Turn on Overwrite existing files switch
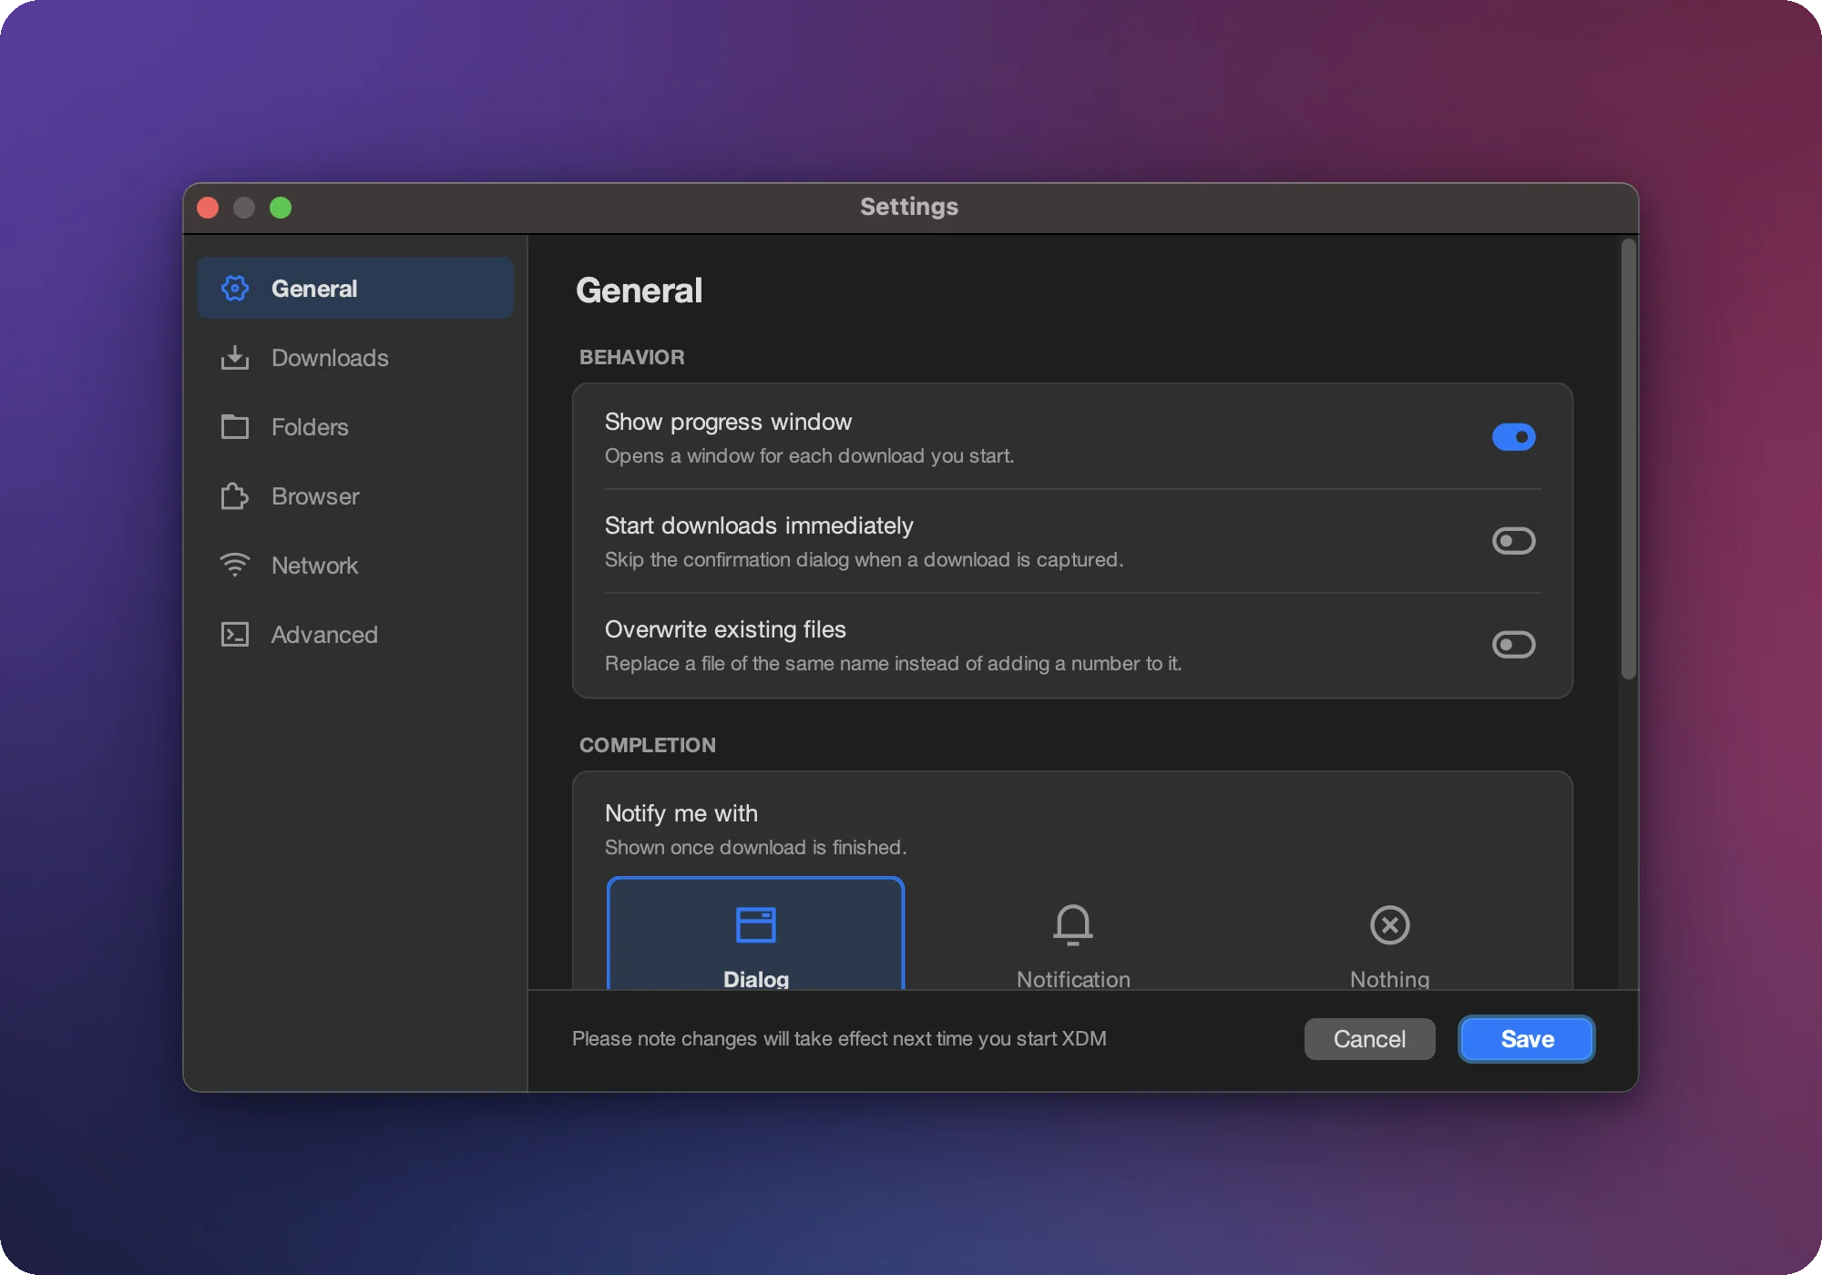The height and width of the screenshot is (1275, 1822). click(x=1514, y=645)
